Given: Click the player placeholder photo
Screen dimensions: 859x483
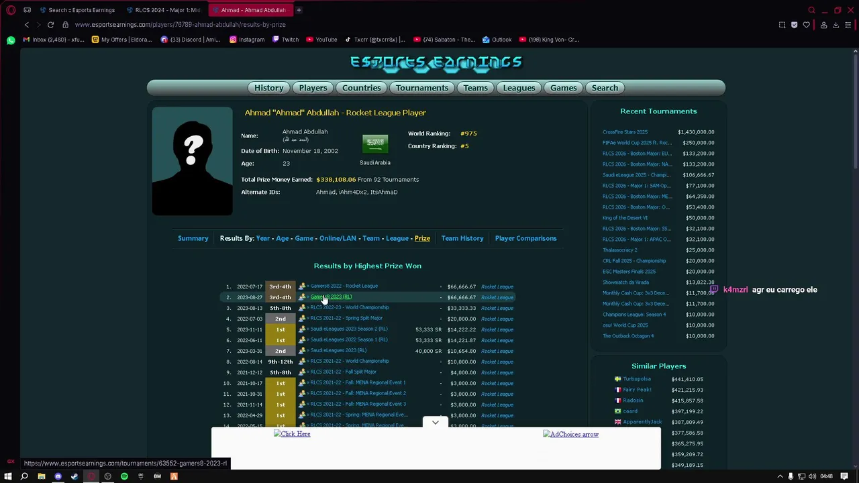Looking at the screenshot, I should pos(193,161).
